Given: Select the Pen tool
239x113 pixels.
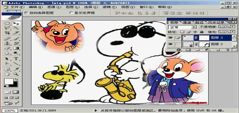Looking at the screenshot, I should pyautogui.click(x=7, y=64).
